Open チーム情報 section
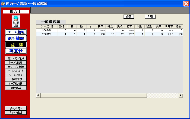This screenshot has width=190, height=119. [16, 32]
